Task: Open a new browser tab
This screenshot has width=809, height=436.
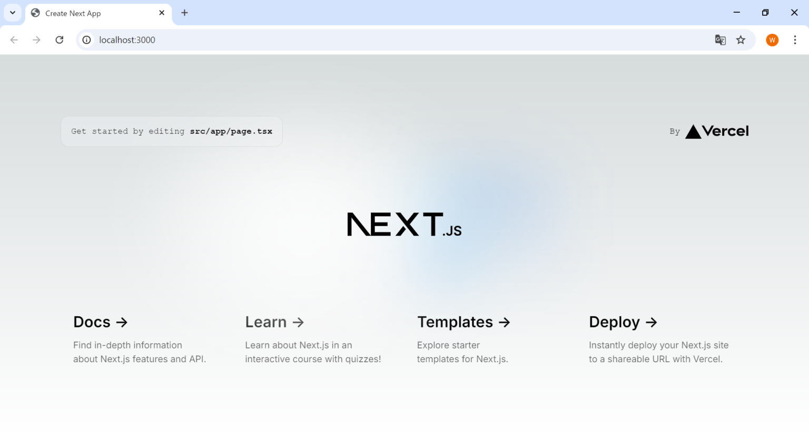Action: [x=184, y=13]
